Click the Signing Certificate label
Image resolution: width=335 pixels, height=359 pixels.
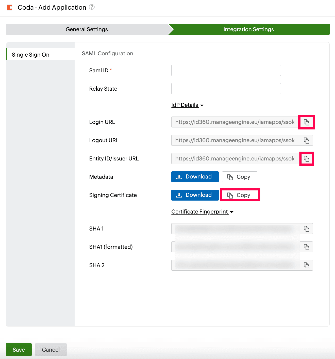pos(113,195)
